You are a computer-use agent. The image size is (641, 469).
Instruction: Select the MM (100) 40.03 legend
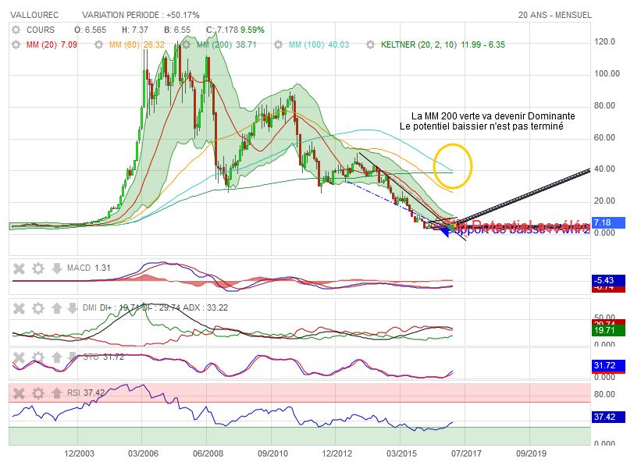coord(319,44)
